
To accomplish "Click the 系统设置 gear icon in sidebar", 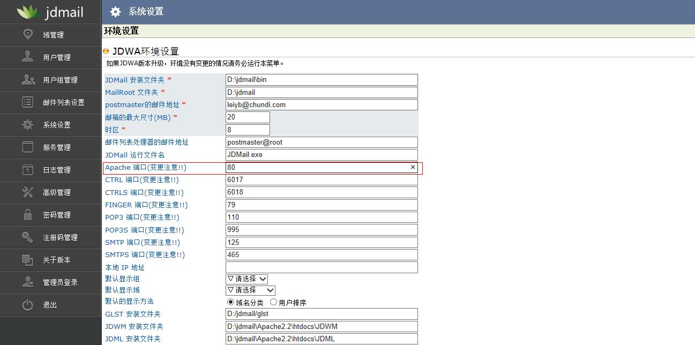I will point(28,124).
